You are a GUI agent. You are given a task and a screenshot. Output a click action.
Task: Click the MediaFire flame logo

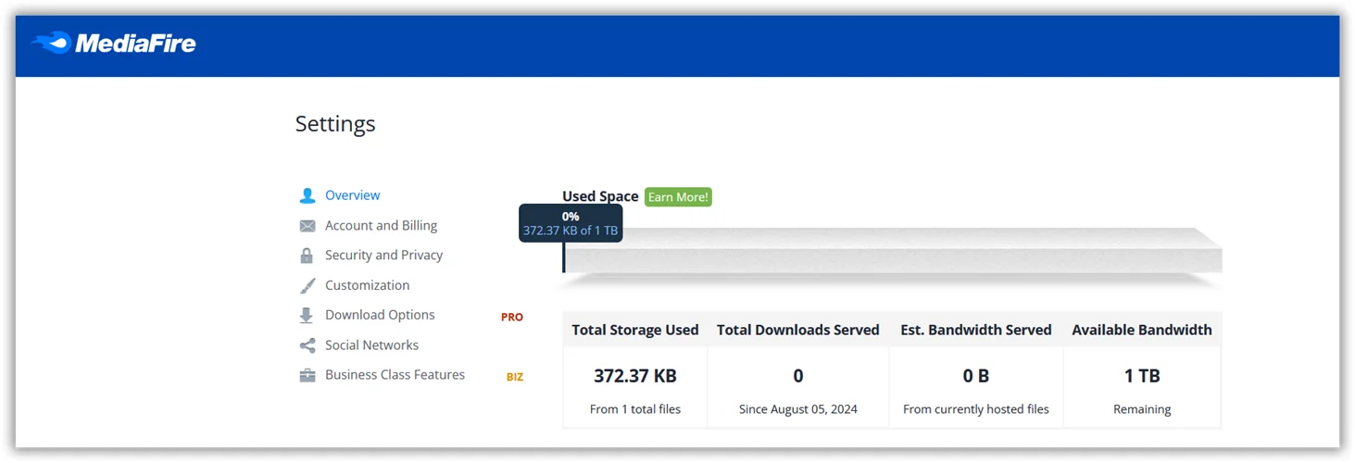(50, 43)
